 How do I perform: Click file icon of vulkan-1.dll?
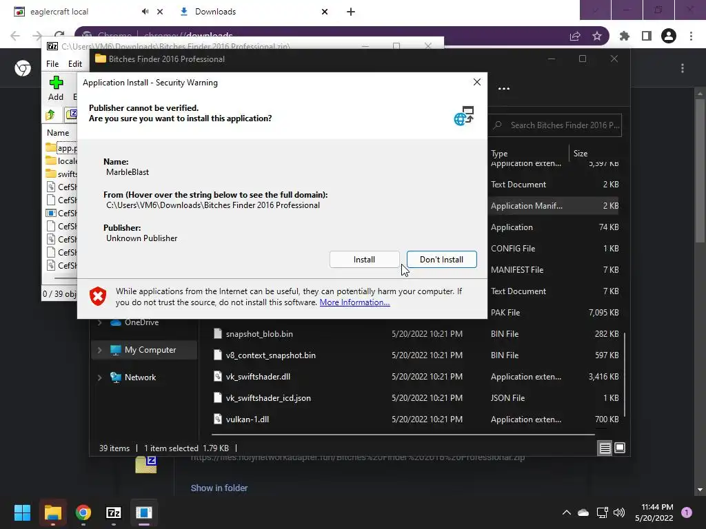pos(218,419)
